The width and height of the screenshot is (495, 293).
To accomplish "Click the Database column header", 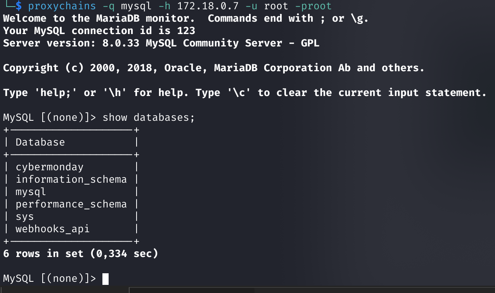I will pos(40,142).
